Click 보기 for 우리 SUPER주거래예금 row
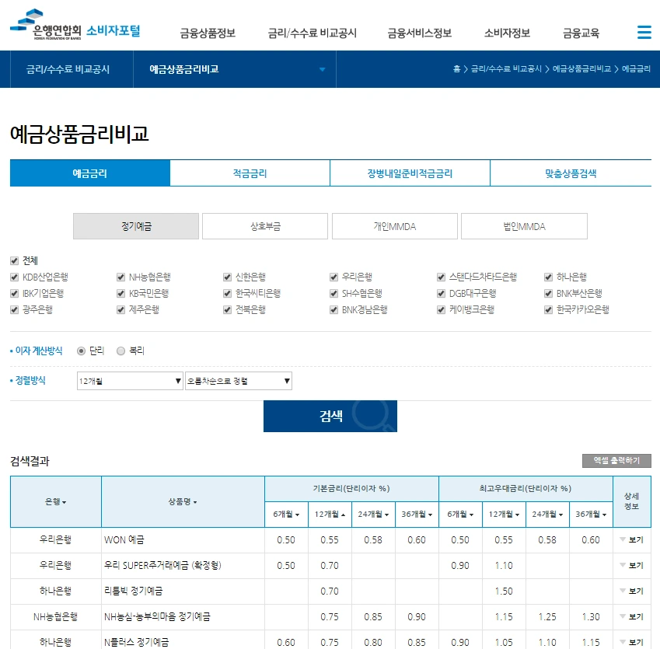660x649 pixels. click(632, 565)
